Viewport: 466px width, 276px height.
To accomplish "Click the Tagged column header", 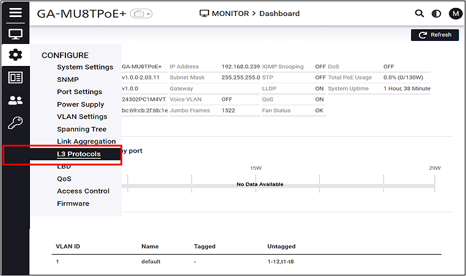I will 204,246.
